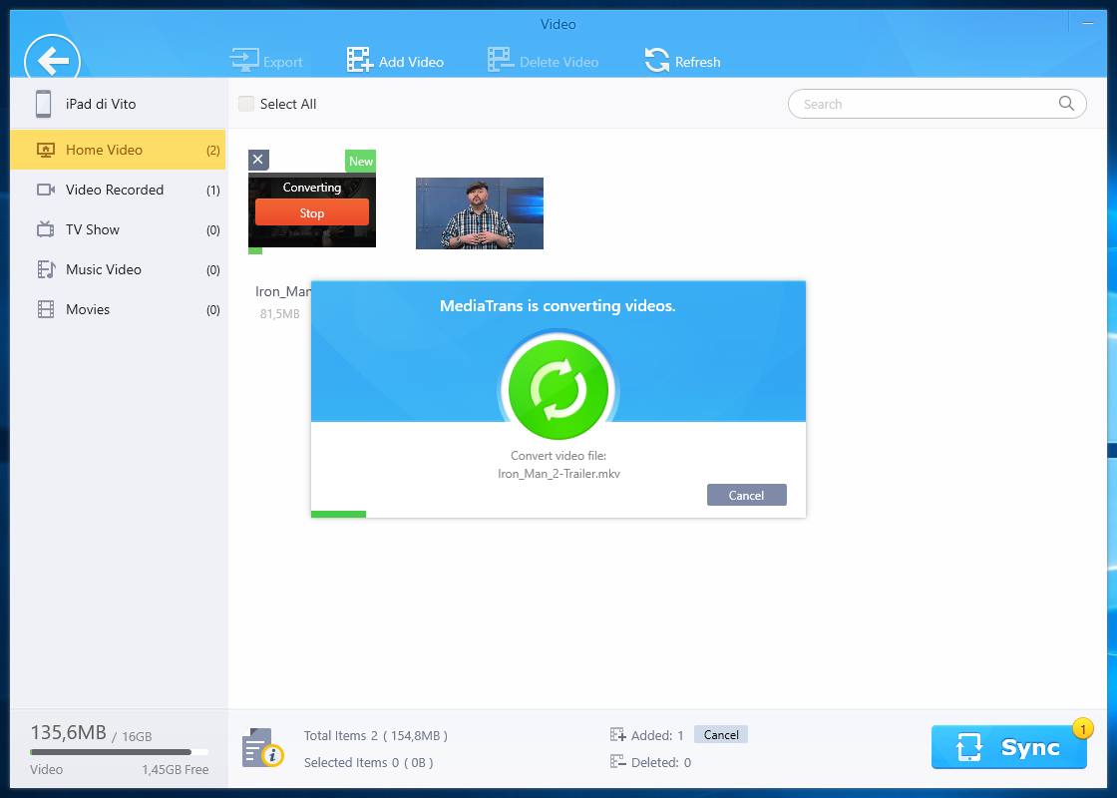
Task: Click the Deleted items icon
Action: [617, 762]
